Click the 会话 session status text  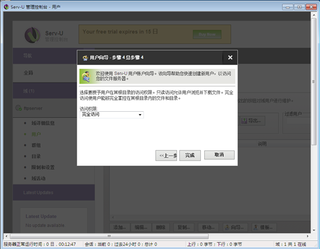click(121, 244)
